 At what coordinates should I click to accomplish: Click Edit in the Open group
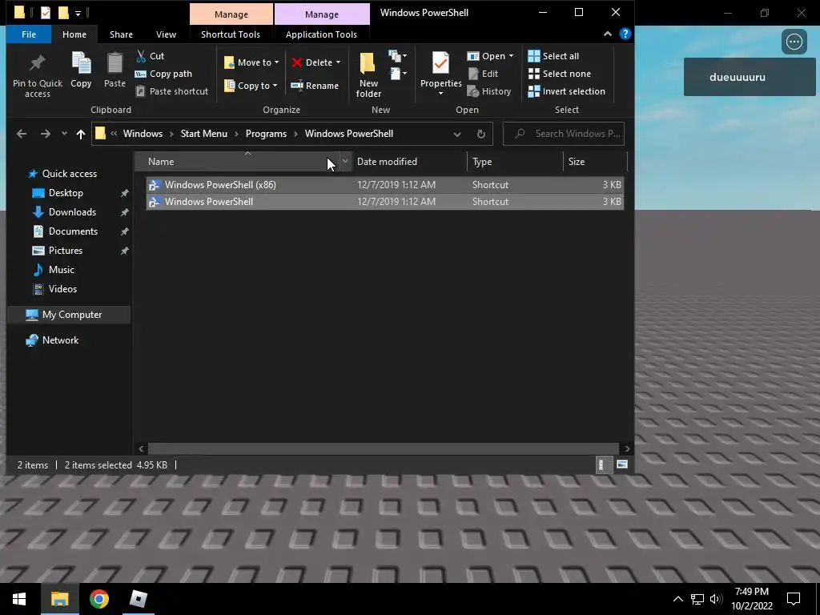tap(483, 74)
